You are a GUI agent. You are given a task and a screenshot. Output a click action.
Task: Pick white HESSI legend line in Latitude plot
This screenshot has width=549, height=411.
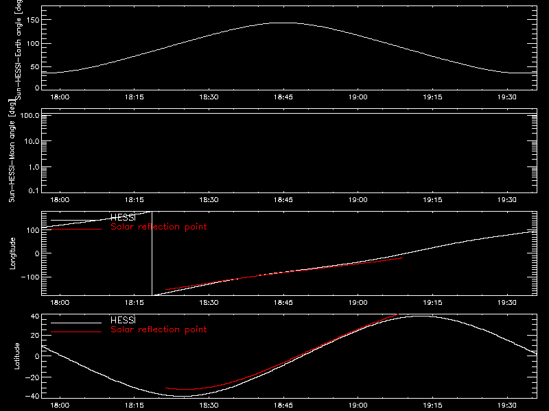[76, 323]
